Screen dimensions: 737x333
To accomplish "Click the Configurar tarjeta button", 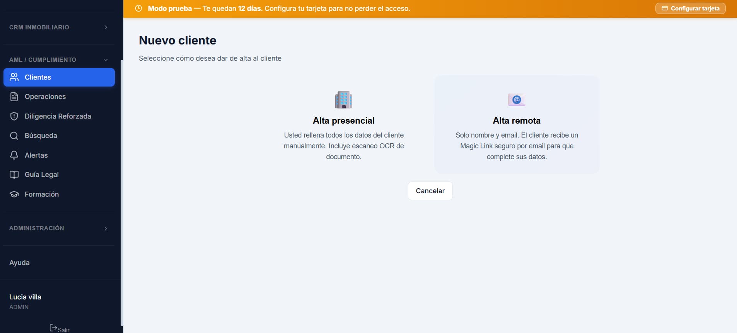I will pos(690,8).
